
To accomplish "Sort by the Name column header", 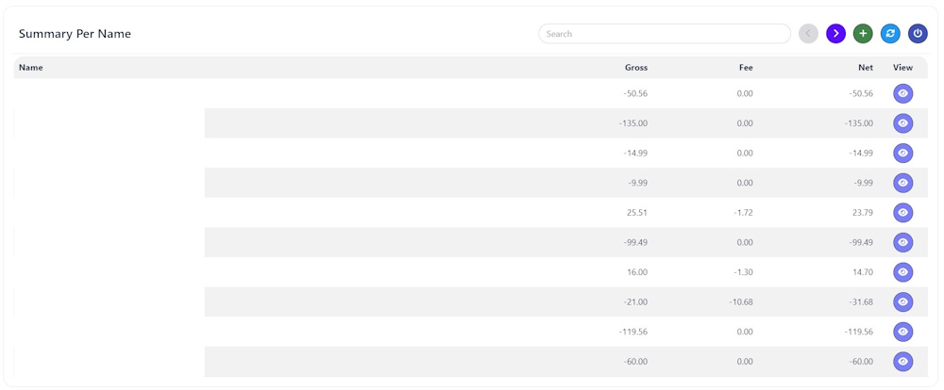I will click(x=31, y=68).
